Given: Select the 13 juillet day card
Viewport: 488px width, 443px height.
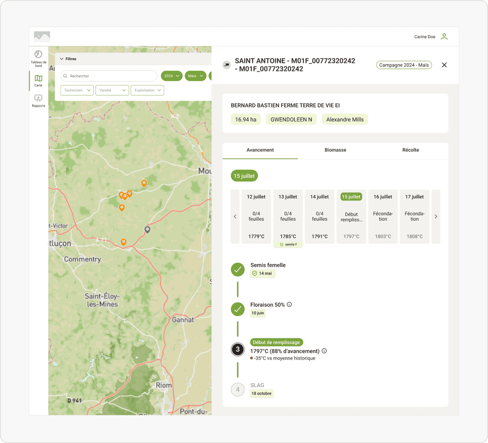Looking at the screenshot, I should click(x=288, y=216).
